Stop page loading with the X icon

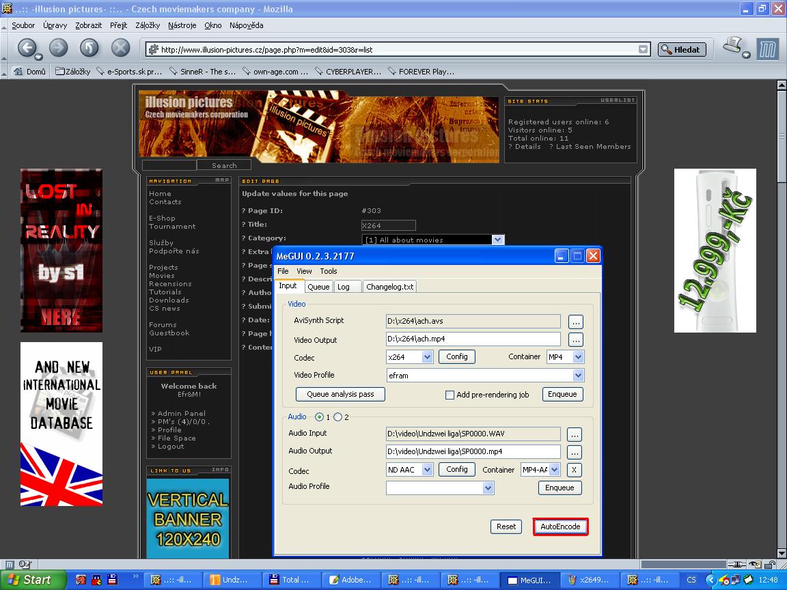coord(120,48)
